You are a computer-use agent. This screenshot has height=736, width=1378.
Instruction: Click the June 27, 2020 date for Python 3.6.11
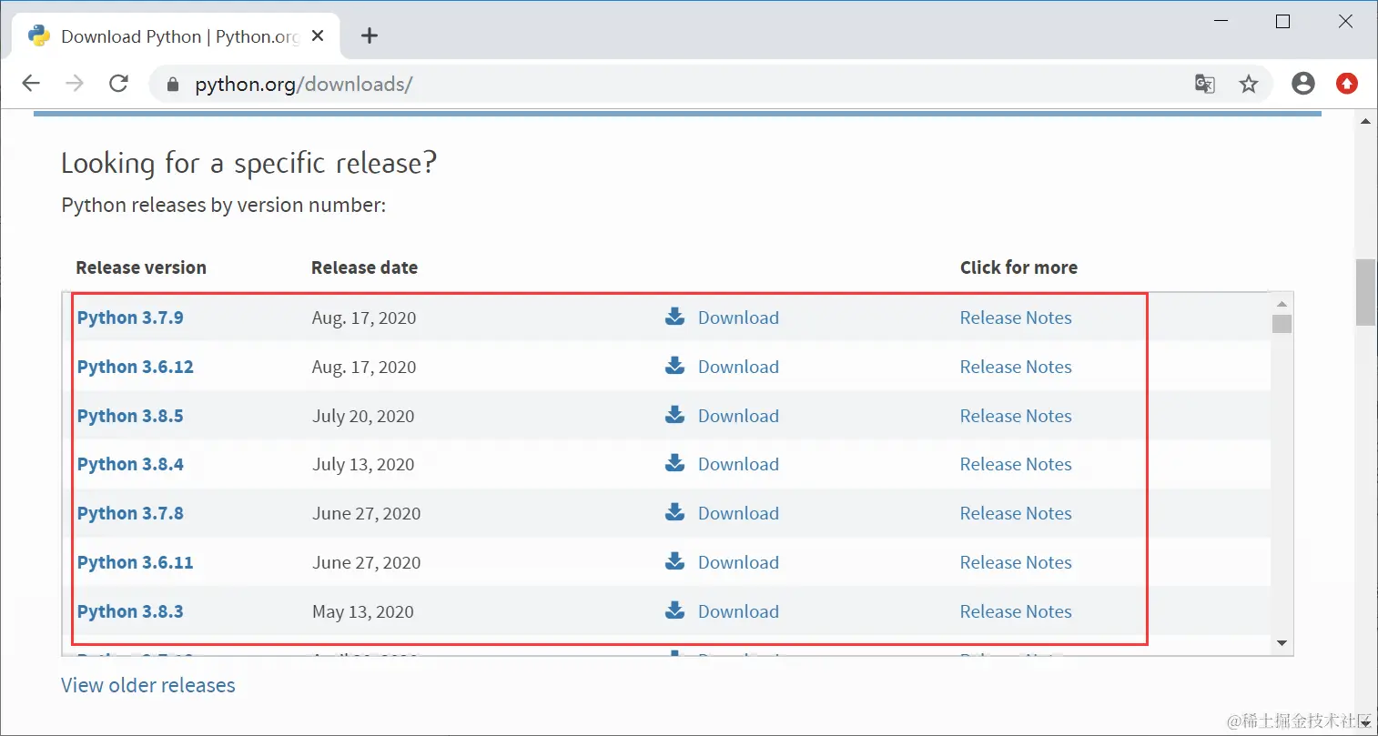click(367, 562)
